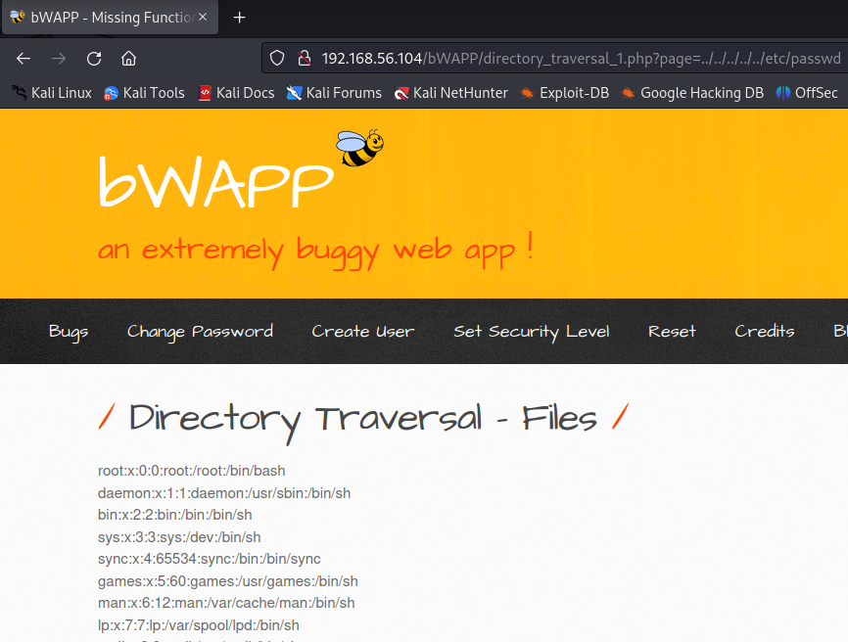Viewport: 848px width, 642px height.
Task: Reload the current page
Action: coord(94,59)
